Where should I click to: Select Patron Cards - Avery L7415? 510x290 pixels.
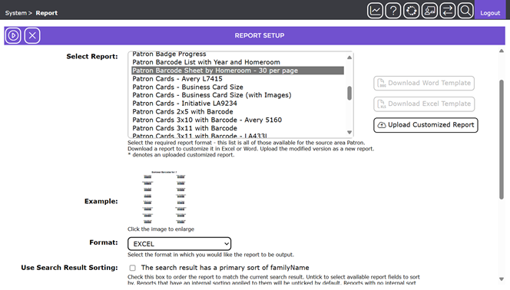pos(237,78)
